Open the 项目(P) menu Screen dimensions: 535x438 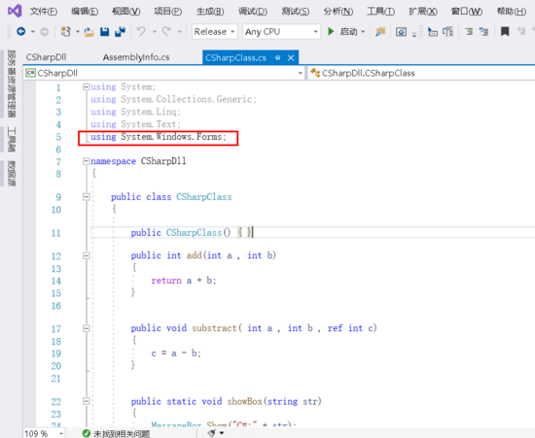(167, 12)
